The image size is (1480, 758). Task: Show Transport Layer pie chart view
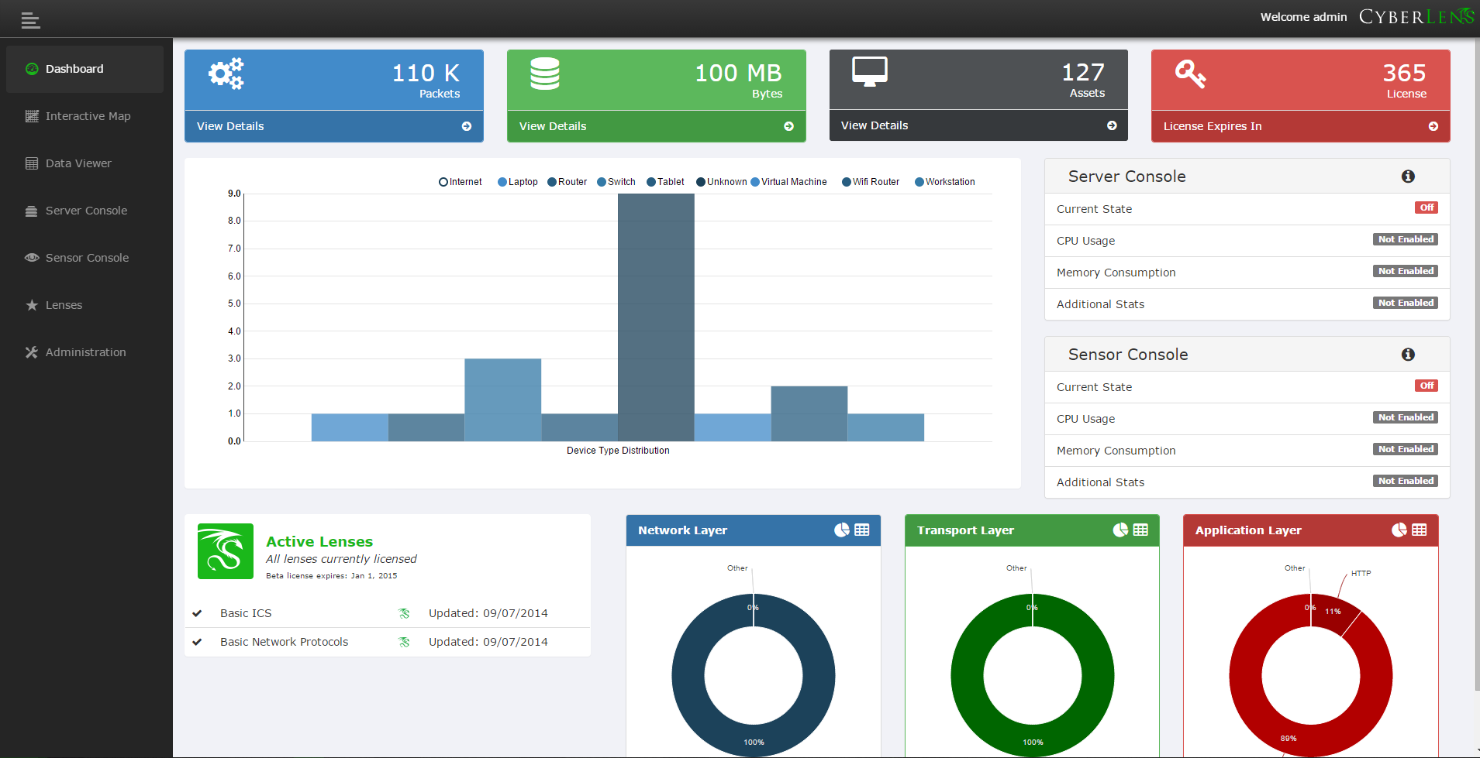click(x=1120, y=530)
